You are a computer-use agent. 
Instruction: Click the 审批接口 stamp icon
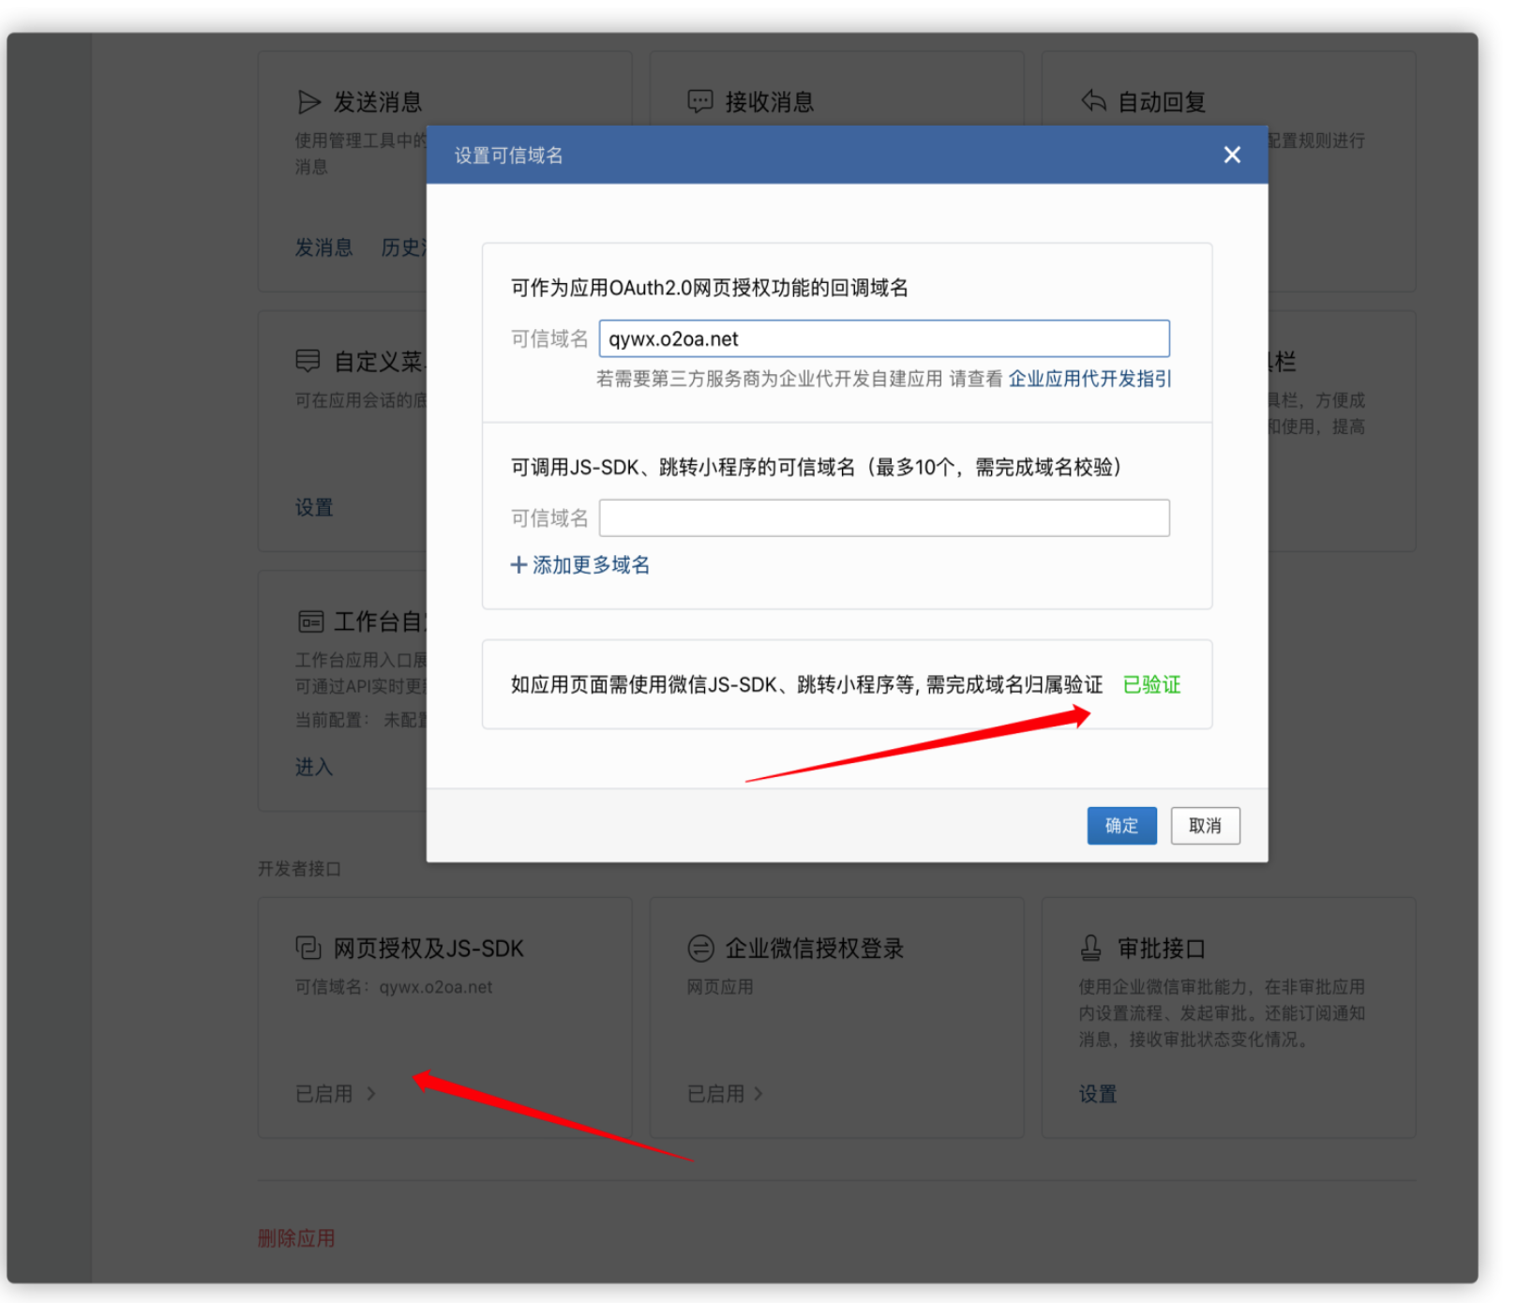pos(1090,948)
